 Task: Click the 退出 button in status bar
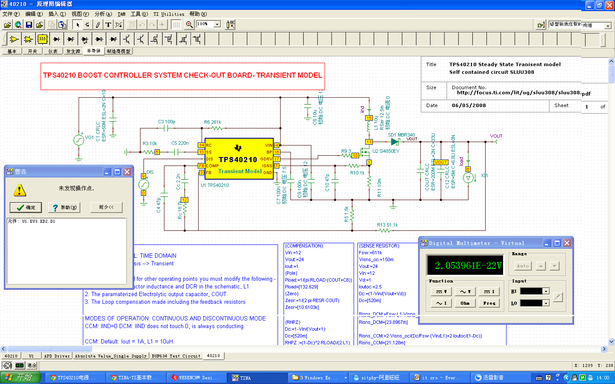[32, 366]
